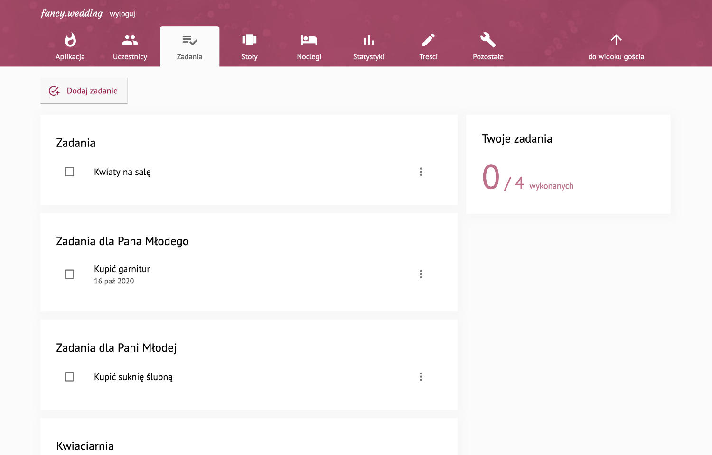Open the Uczestnicy people icon
The height and width of the screenshot is (455, 712).
point(130,40)
